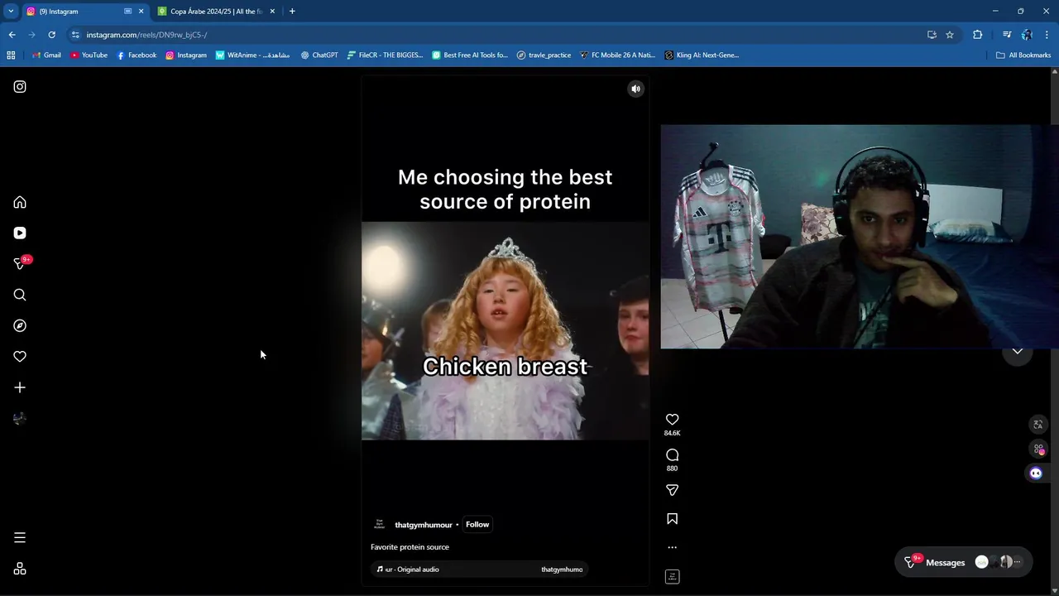Open the Instagram bookmark

[186, 55]
